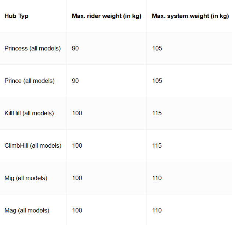Screen dimensions: 232x225
Task: Click Princess system weight value 105
Action: point(157,48)
